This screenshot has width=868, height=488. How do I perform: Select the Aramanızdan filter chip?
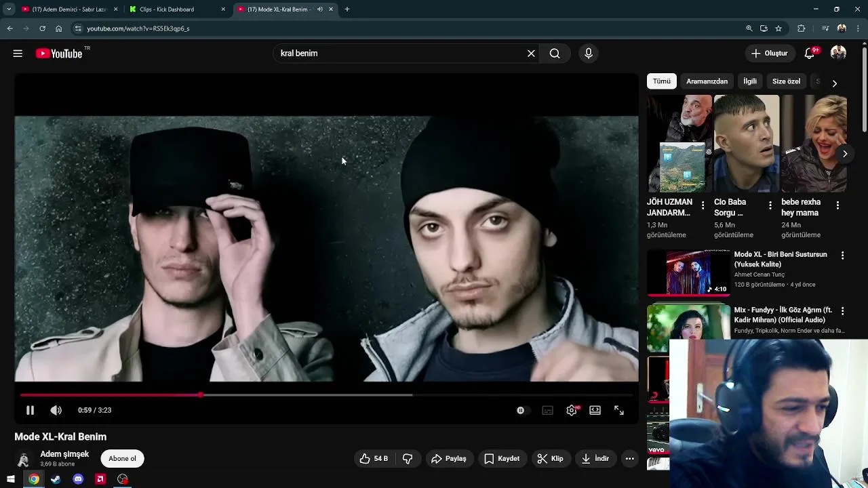point(707,81)
